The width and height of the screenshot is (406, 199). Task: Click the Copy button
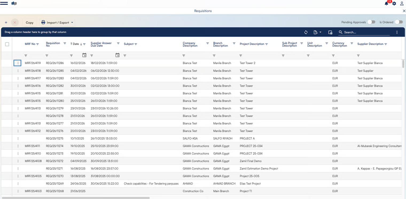click(x=29, y=22)
